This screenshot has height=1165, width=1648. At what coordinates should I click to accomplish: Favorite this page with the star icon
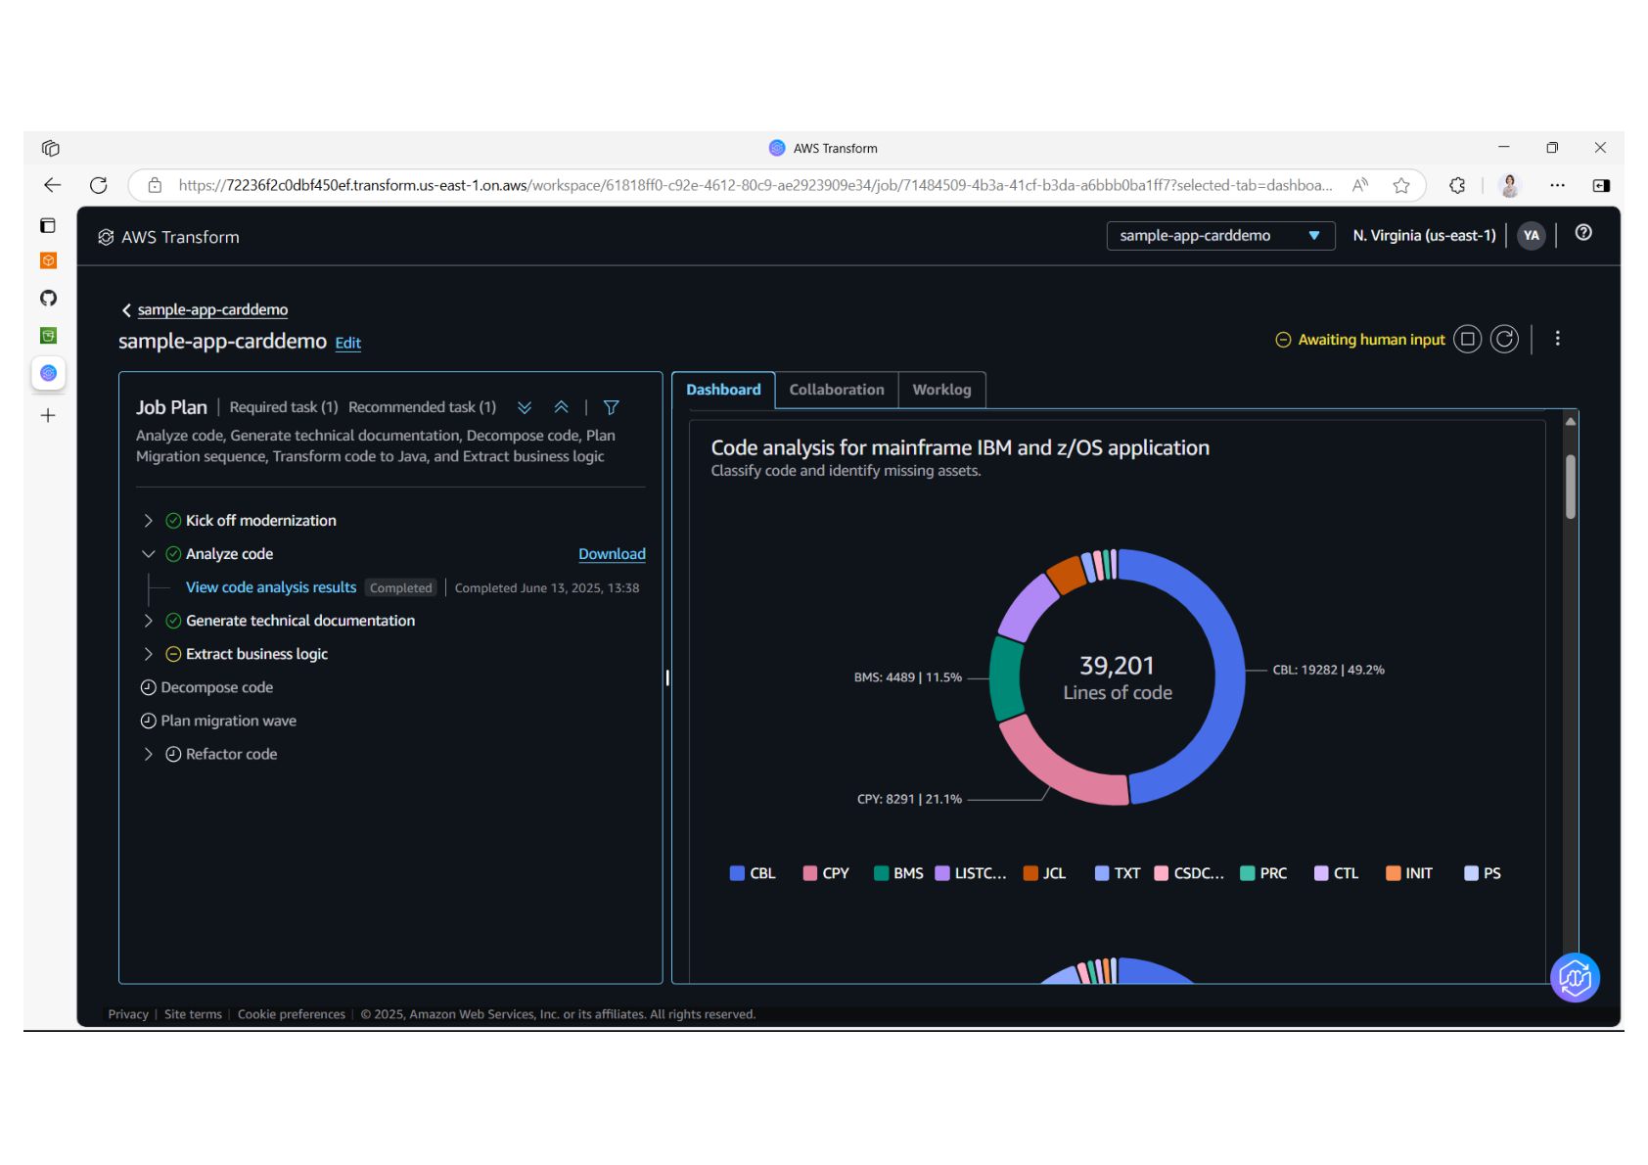pos(1401,185)
